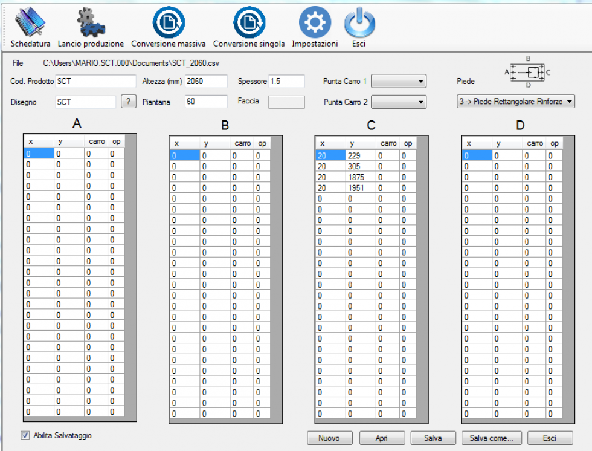Select cell 229 in table C
The width and height of the screenshot is (592, 451).
(x=361, y=155)
